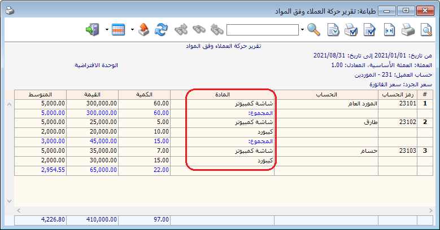Click the report title تقرير حركة العملاء وفق المواد
Viewport: 440px width, 230px height.
[223, 46]
